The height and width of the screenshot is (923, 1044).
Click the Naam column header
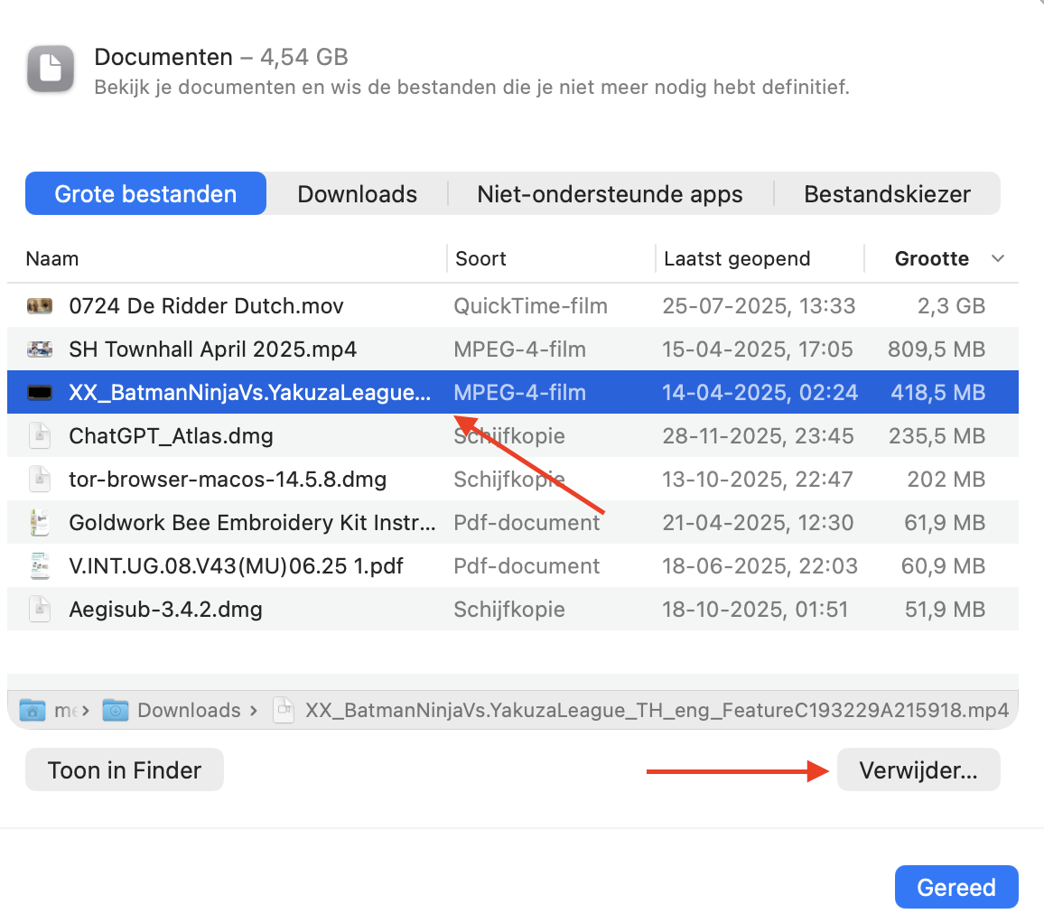click(51, 258)
